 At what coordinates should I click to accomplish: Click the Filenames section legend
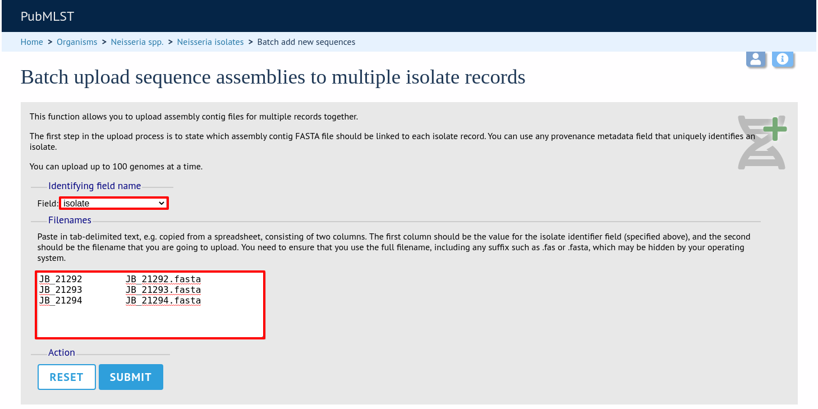[x=70, y=220]
